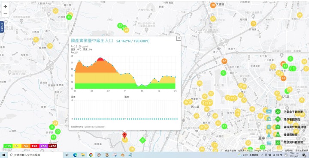Select the green 14 sensor marker
The image size is (309, 158).
69,17
